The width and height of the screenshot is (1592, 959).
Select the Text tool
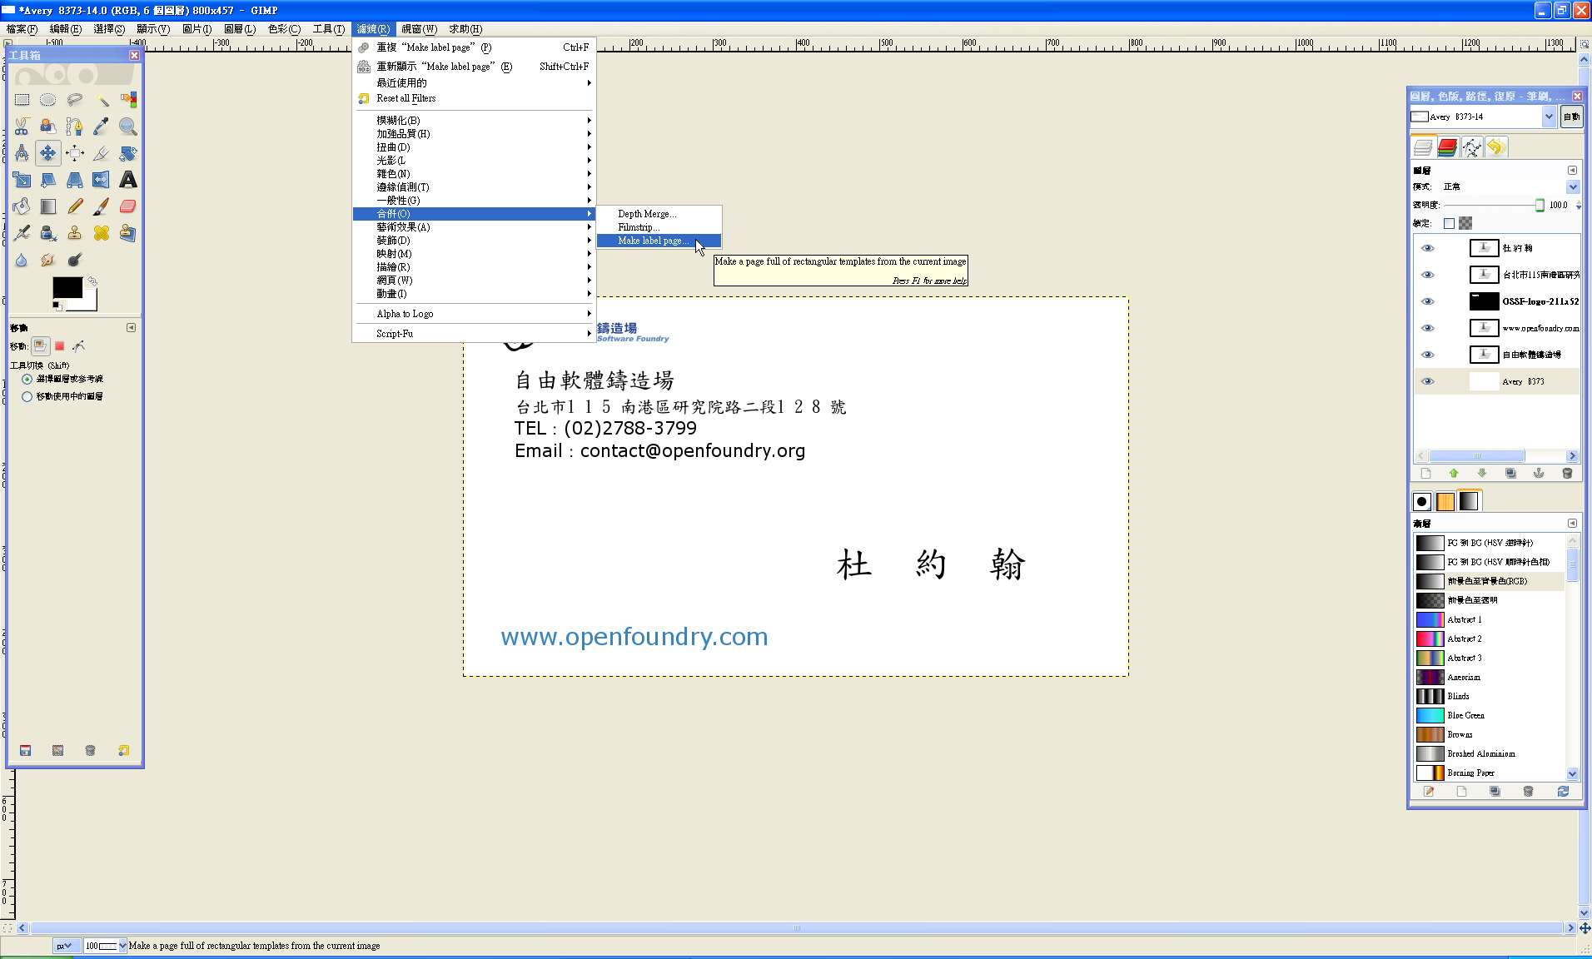click(x=128, y=180)
